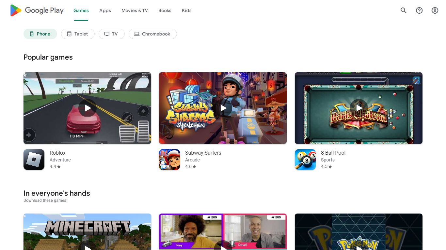Click the video thumbnail showing Tony and David
446x250 pixels.
(x=223, y=232)
